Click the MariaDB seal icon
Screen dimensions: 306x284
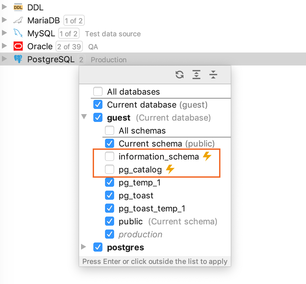18,20
